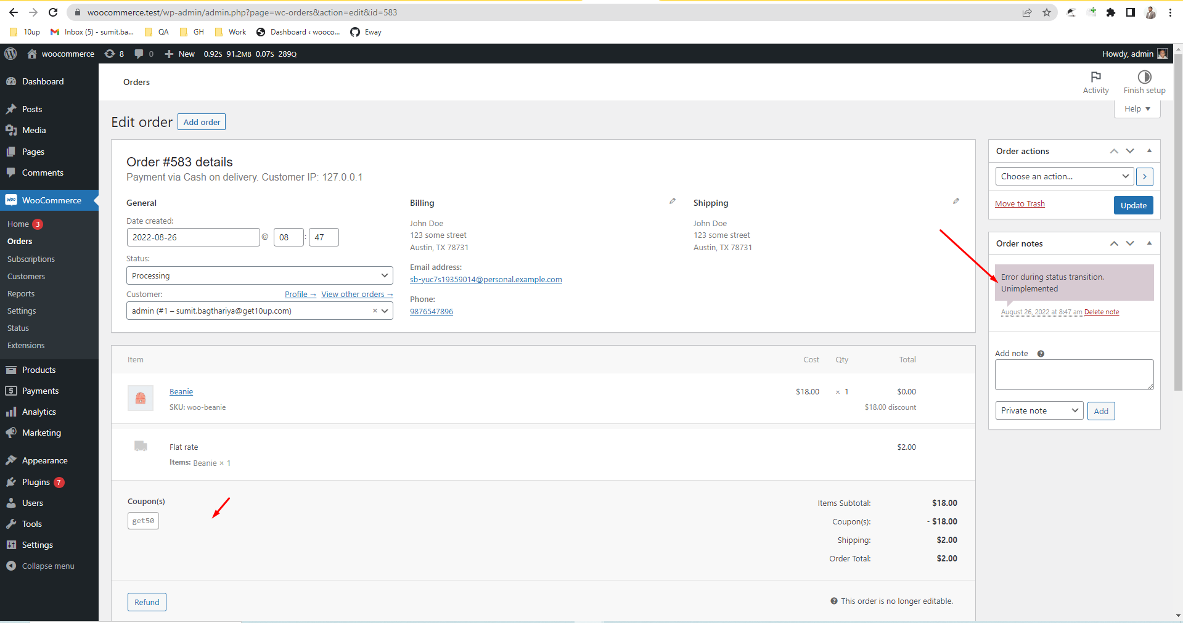Click the Move to Trash link
This screenshot has width=1183, height=623.
pyautogui.click(x=1020, y=203)
